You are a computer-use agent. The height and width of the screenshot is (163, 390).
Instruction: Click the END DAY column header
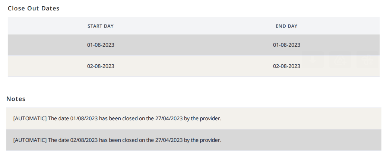[x=286, y=26]
